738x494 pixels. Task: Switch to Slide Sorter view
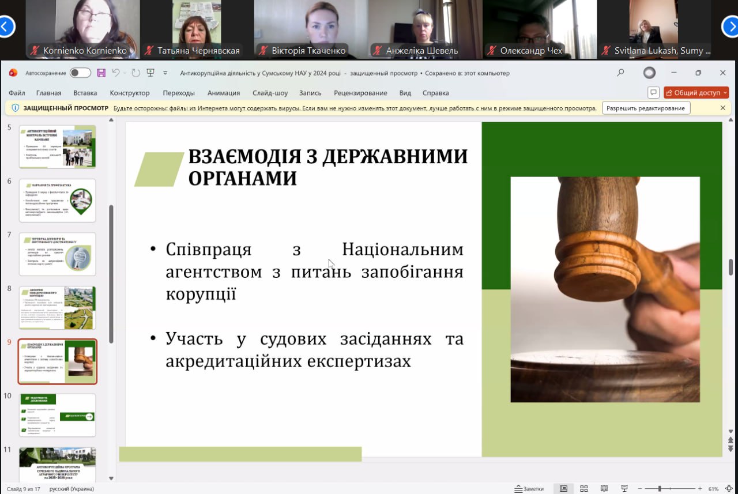pos(583,489)
